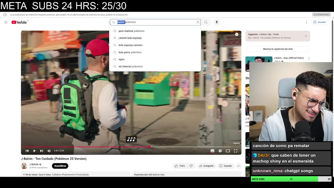The height and width of the screenshot is (188, 334).
Task: Like the video with 154 k
Action: click(180, 166)
